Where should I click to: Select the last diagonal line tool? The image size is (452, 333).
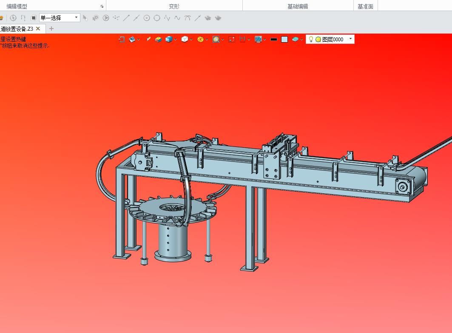198,18
